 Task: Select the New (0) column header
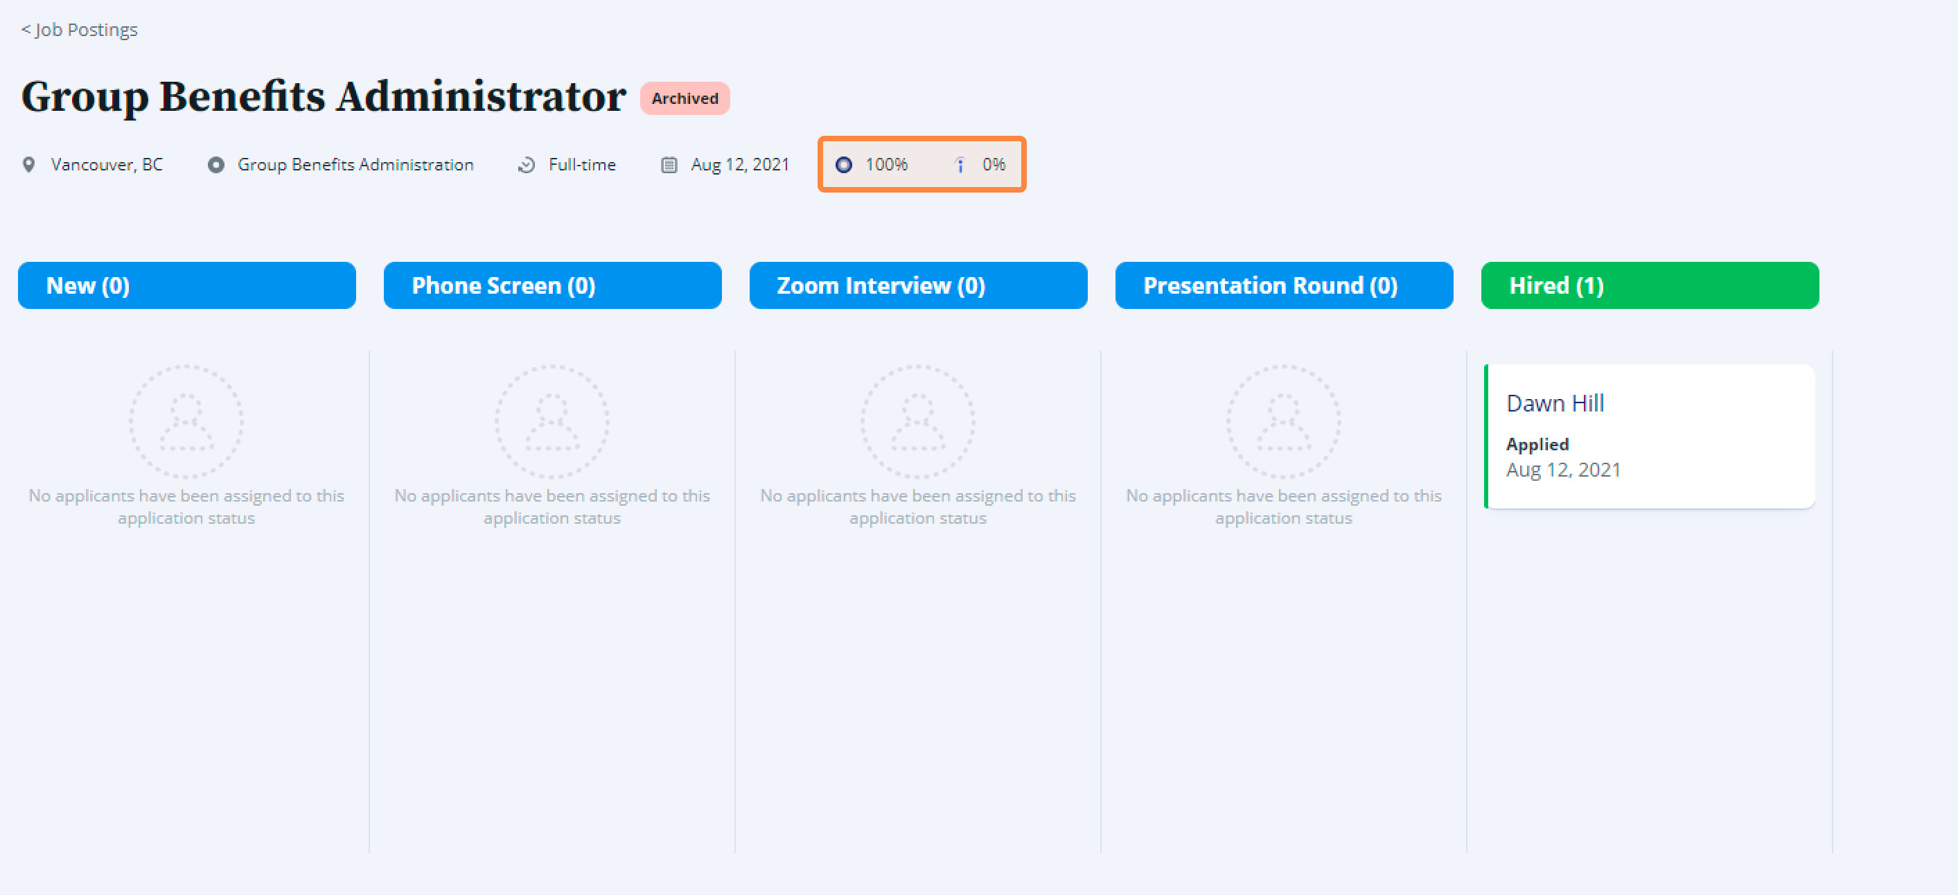(187, 285)
